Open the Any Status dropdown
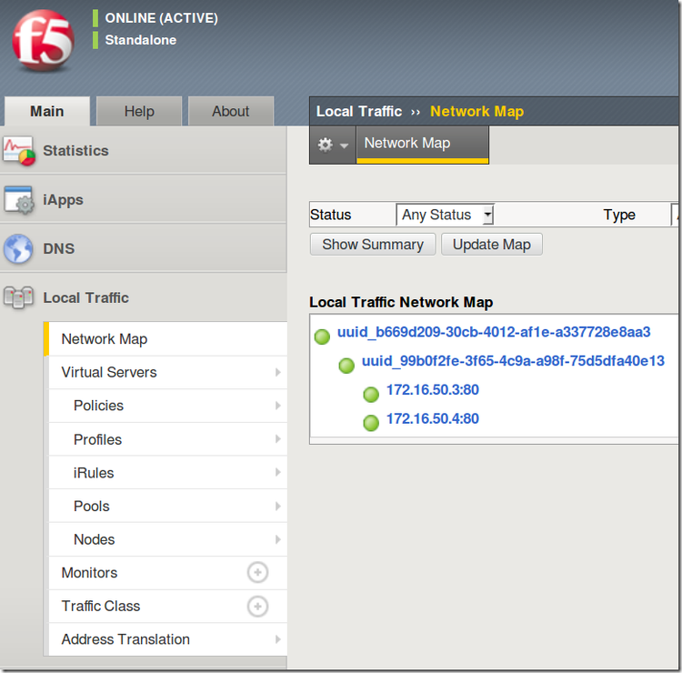This screenshot has width=682, height=673. click(x=445, y=215)
